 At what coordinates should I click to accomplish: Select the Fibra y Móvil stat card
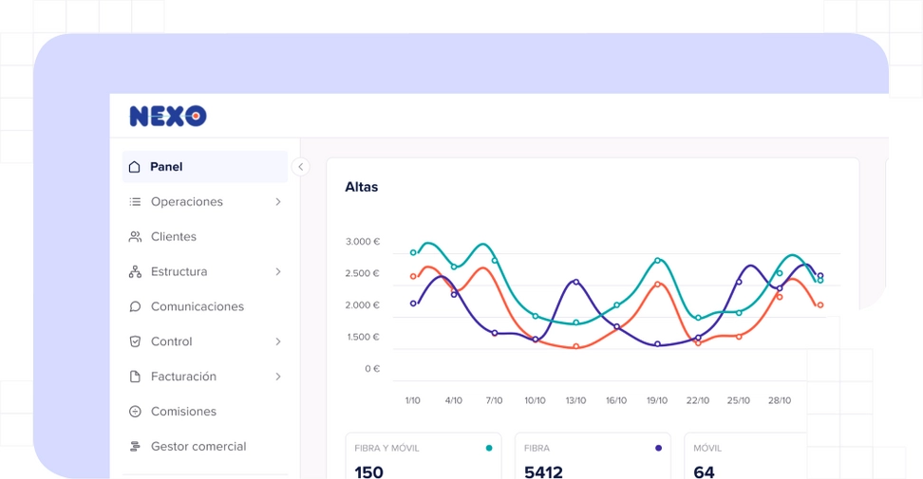pyautogui.click(x=425, y=457)
